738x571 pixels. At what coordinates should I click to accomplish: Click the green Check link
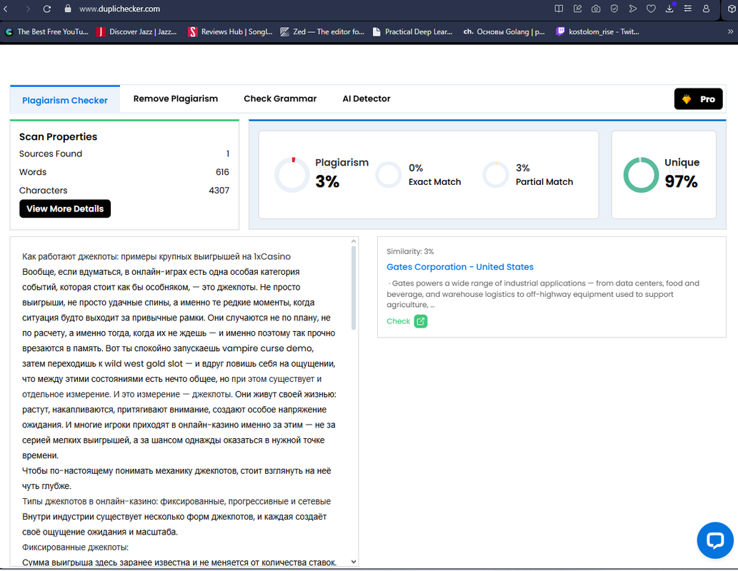coord(398,321)
